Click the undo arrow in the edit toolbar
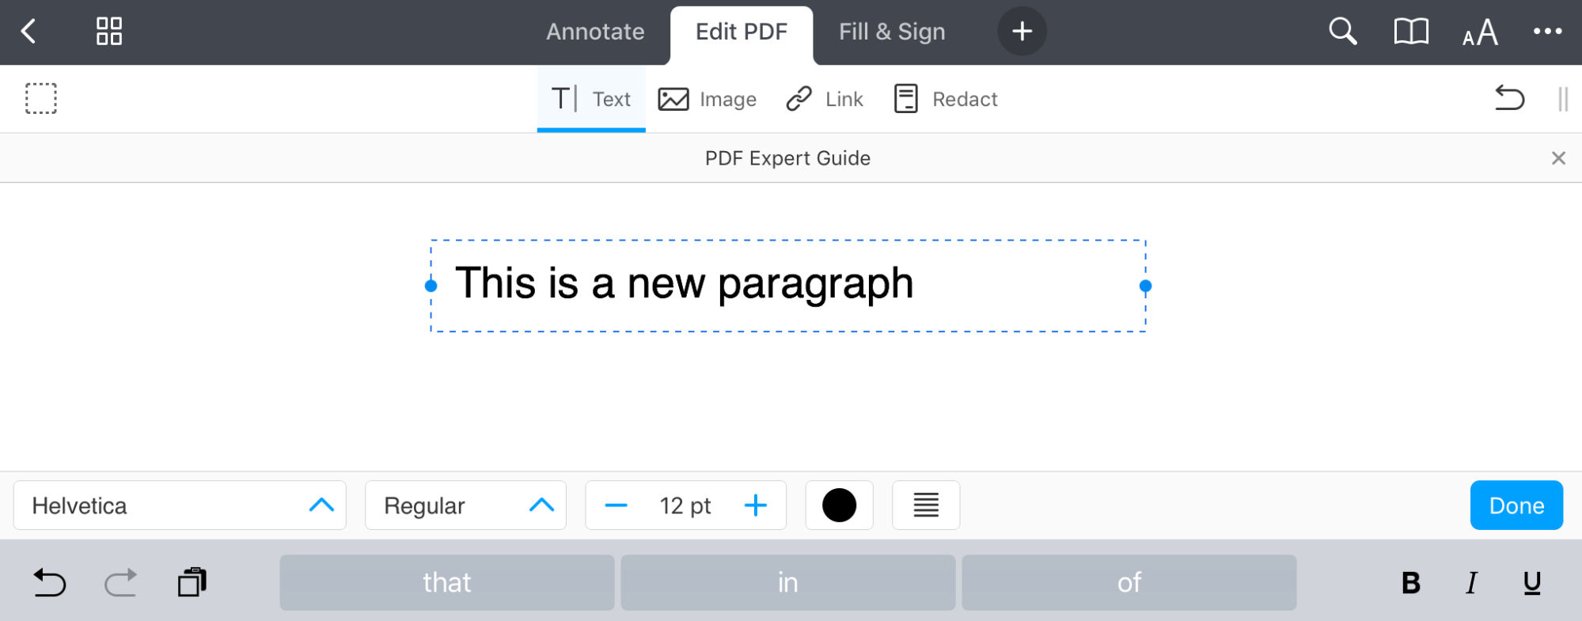Viewport: 1582px width, 621px height. [x=1509, y=98]
